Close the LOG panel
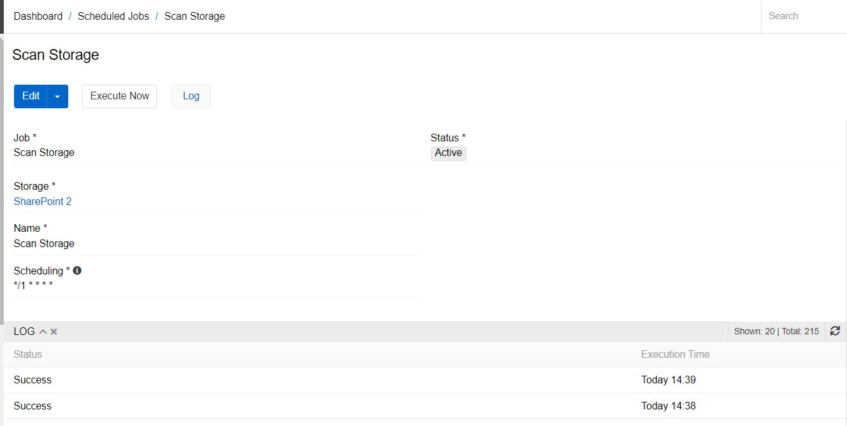Screen dimensions: 847x426 tap(54, 332)
